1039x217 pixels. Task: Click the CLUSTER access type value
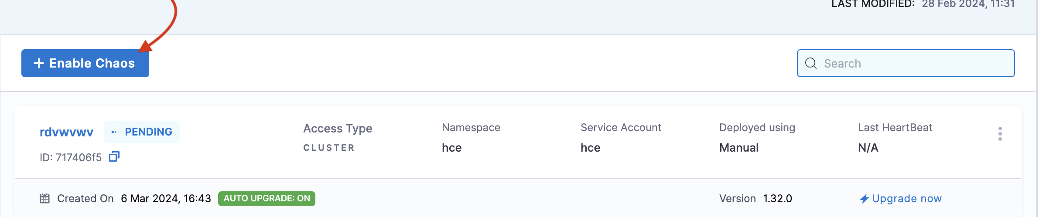point(329,148)
